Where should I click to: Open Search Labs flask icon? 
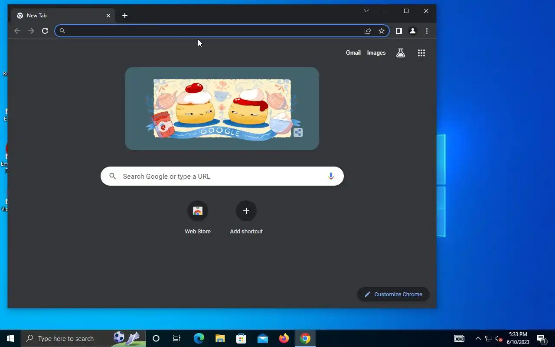[x=401, y=53]
